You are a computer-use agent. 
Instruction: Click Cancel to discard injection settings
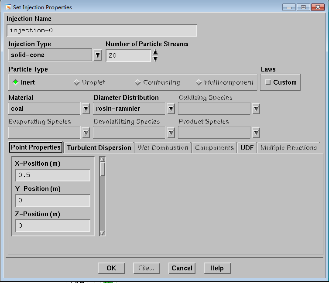pos(182,268)
